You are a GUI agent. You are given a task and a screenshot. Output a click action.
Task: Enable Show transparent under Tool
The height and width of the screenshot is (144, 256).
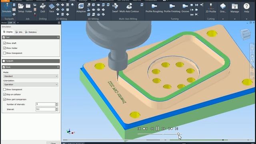point(4,53)
